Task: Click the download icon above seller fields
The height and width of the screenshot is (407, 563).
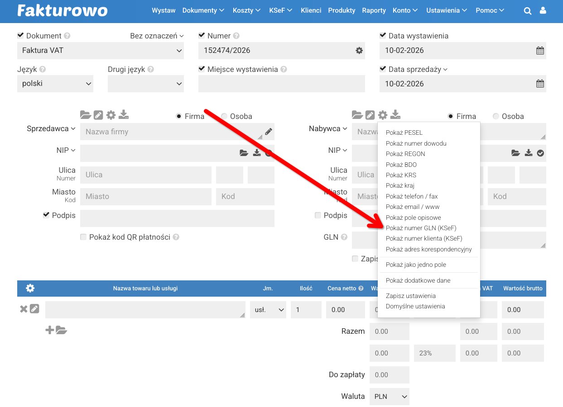Action: pos(124,115)
